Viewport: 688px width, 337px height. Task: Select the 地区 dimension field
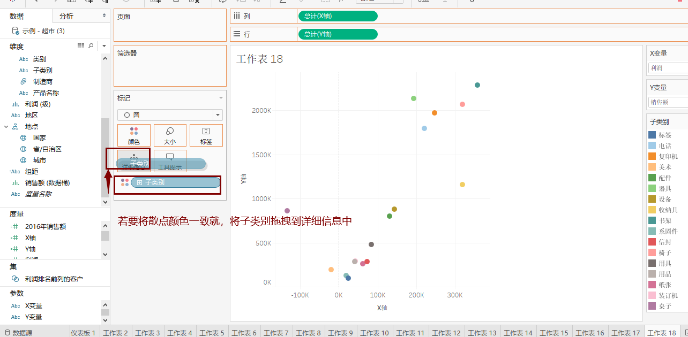(31, 115)
